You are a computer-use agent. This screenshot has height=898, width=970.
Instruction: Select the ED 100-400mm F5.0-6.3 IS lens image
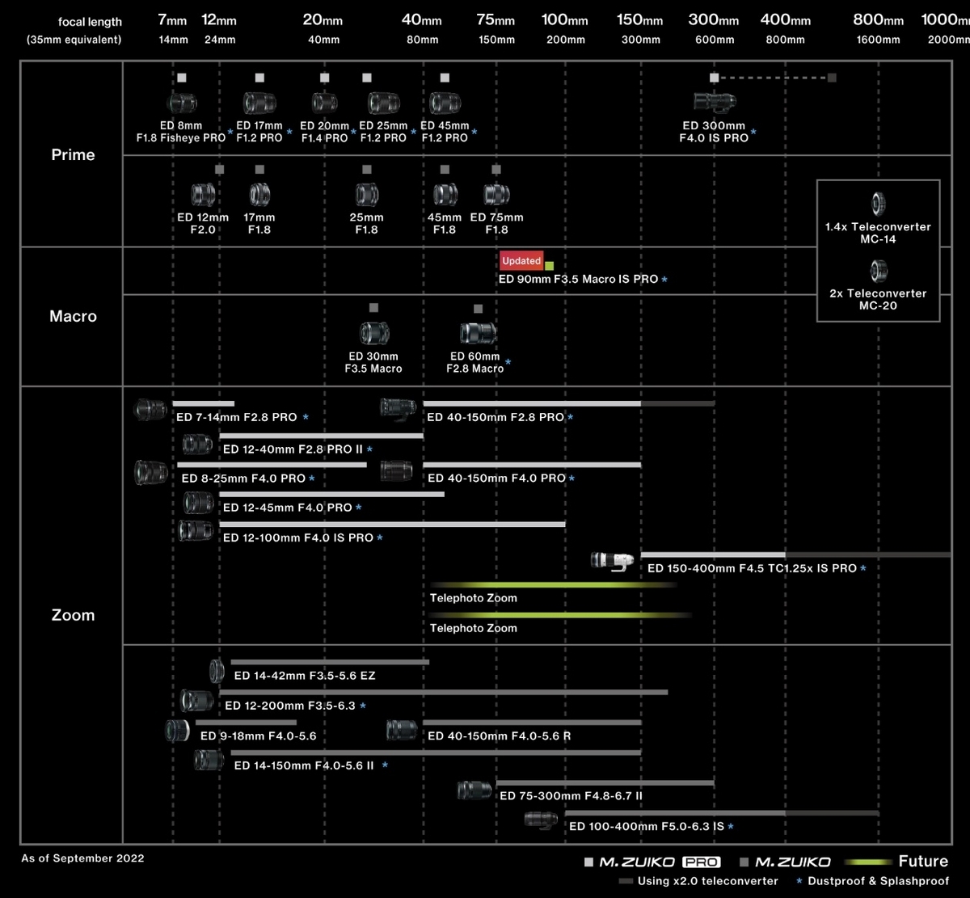pos(542,820)
